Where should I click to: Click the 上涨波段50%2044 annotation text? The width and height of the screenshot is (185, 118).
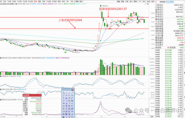click(70, 20)
